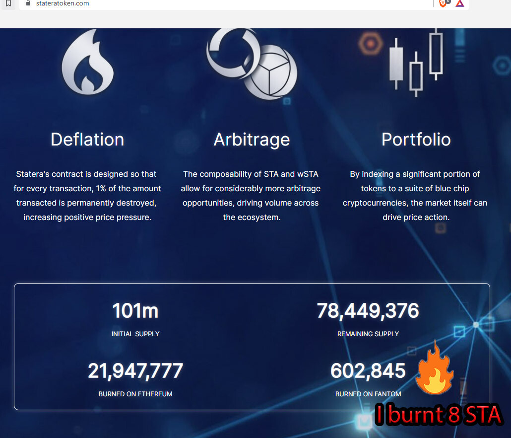This screenshot has width=511, height=438.
Task: Click the padlock site security icon
Action: click(x=28, y=3)
